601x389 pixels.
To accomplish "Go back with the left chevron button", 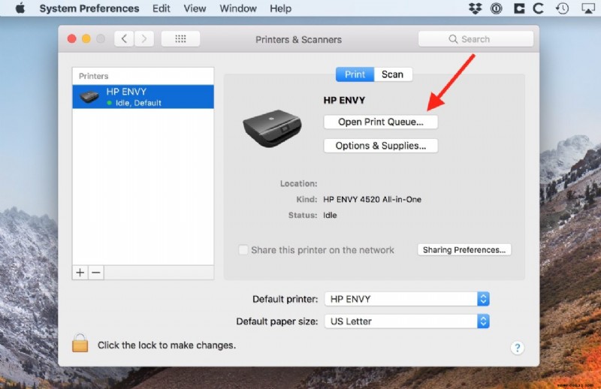I will coord(124,39).
